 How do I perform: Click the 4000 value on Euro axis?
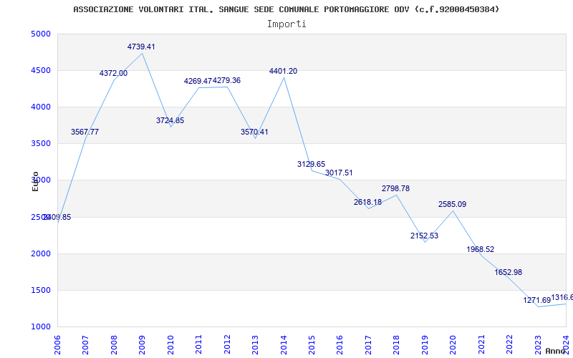tap(41, 107)
